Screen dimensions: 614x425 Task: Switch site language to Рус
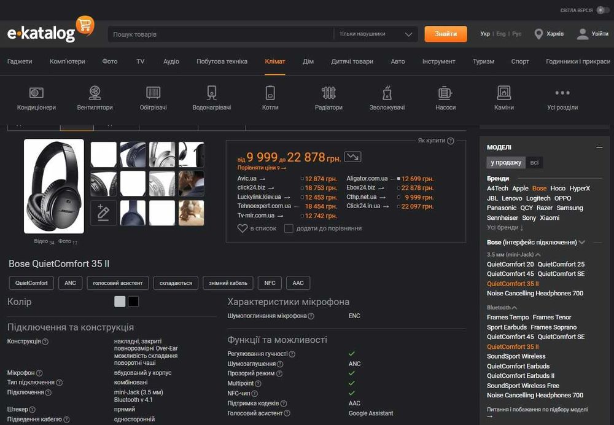point(517,34)
